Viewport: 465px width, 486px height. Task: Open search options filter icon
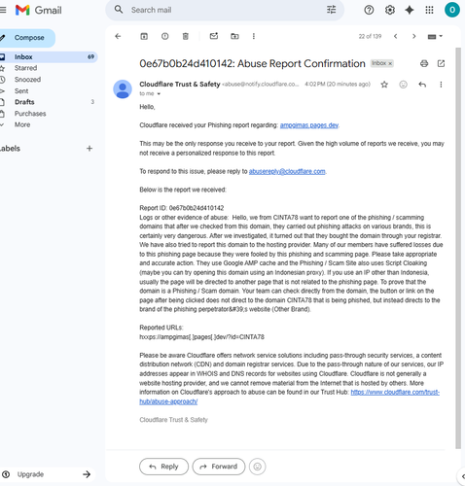click(x=331, y=10)
